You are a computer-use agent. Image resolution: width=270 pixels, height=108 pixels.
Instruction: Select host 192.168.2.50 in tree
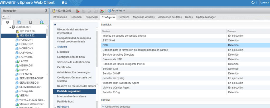[27, 31]
